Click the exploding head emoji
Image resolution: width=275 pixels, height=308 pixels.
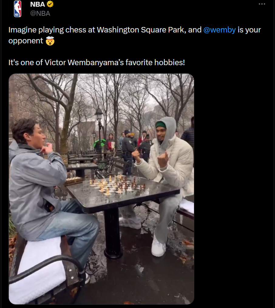click(50, 41)
